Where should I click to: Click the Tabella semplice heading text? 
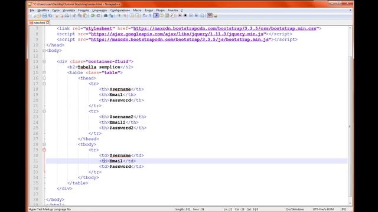point(99,67)
